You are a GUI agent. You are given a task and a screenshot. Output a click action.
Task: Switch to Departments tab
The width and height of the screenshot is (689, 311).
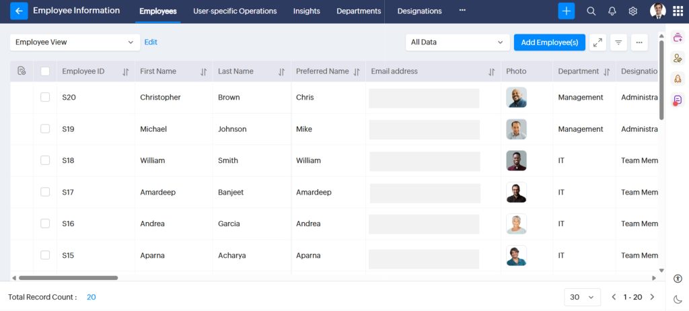pyautogui.click(x=359, y=11)
